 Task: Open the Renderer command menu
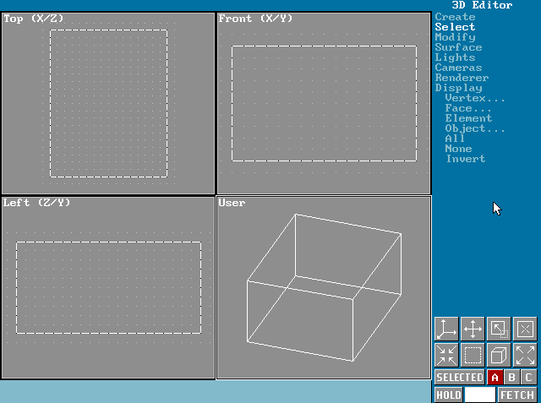[x=462, y=78]
